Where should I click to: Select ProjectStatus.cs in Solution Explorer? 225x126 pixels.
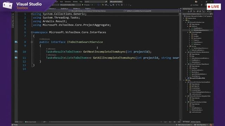point(198,42)
